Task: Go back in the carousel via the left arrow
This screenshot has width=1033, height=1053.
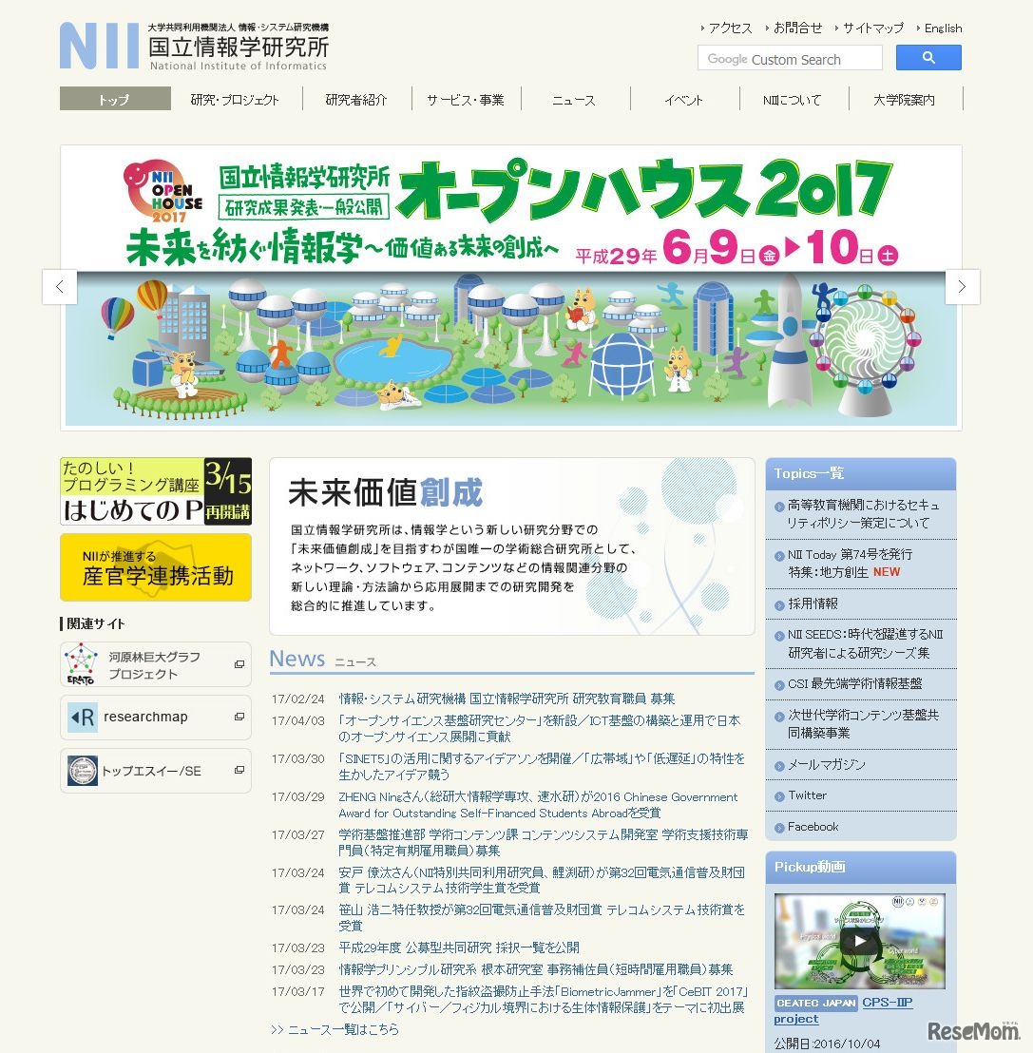Action: [60, 286]
